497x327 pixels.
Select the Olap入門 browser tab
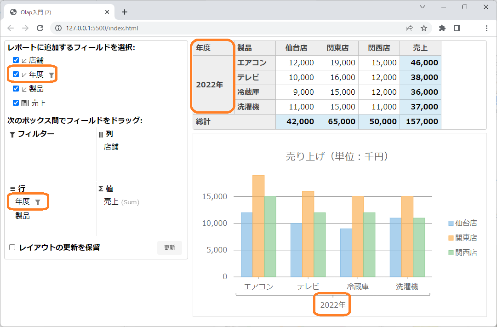pos(59,12)
